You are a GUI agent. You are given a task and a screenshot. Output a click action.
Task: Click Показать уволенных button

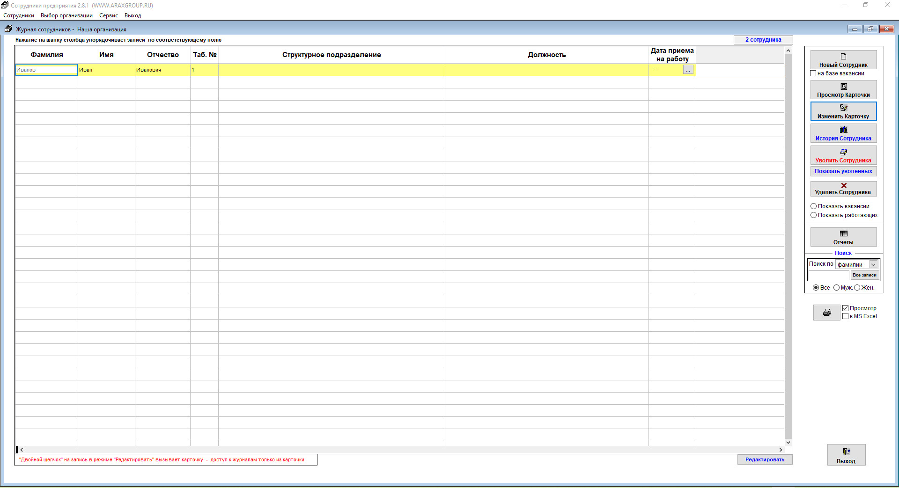click(x=843, y=171)
